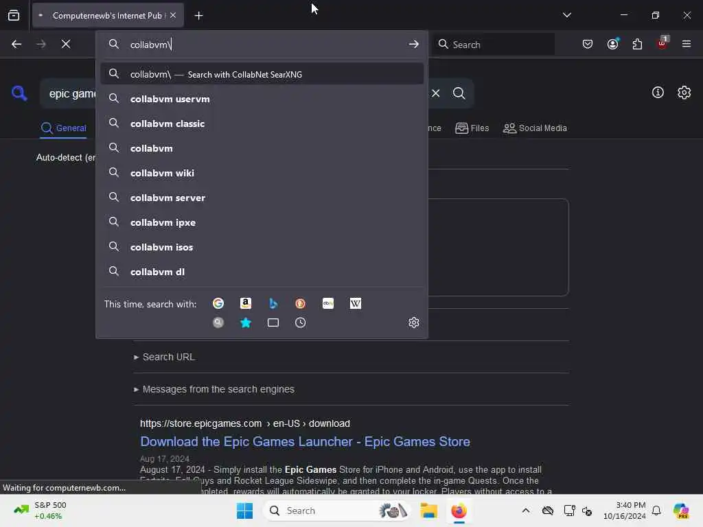Click the SearXNG logo magnifier
The width and height of the screenshot is (703, 527).
click(19, 93)
